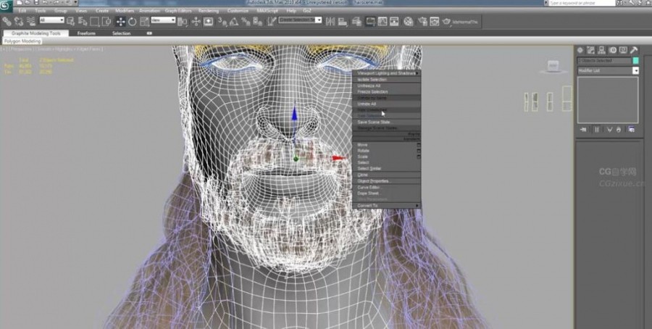
Task: Click the Use Pivot Point Center icon
Action: tap(183, 21)
